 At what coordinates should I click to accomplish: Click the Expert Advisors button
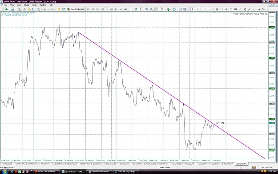tap(75, 9)
